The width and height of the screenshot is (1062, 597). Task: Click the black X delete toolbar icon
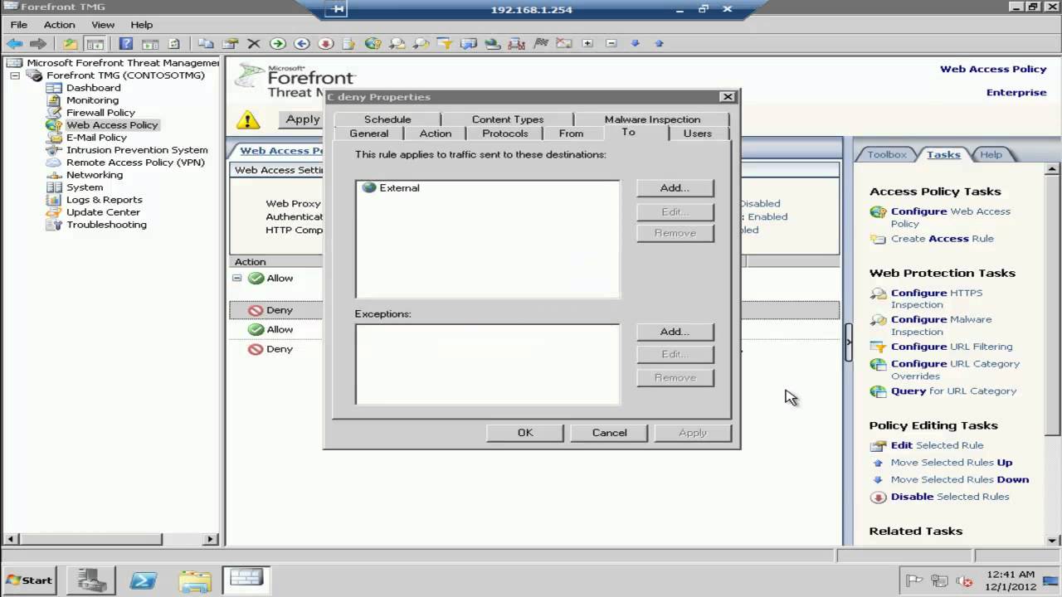tap(254, 44)
